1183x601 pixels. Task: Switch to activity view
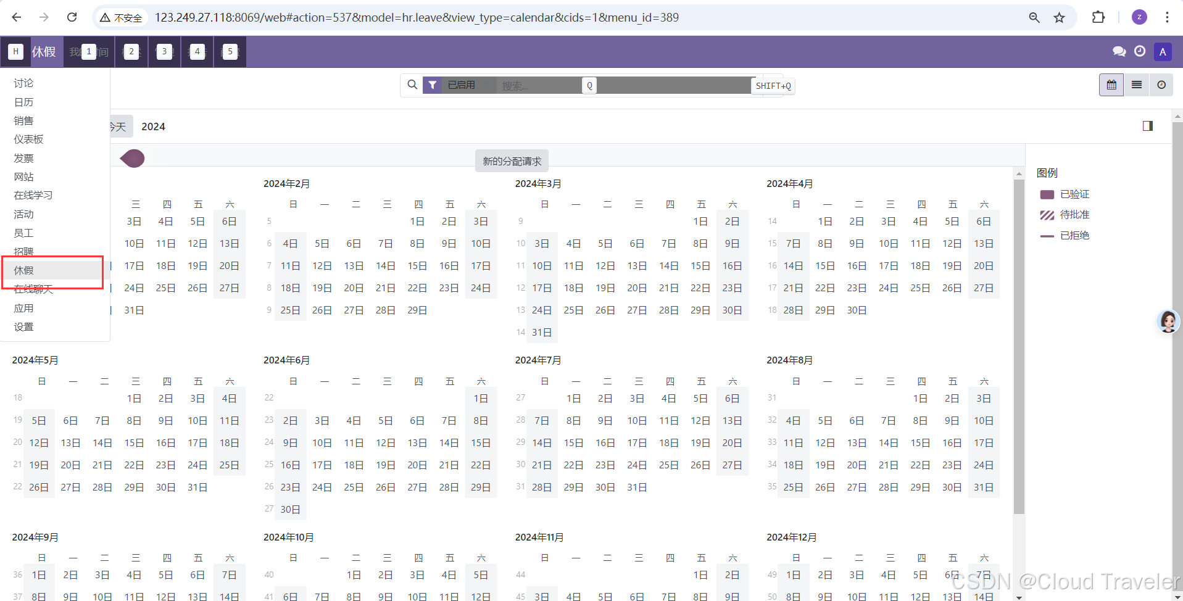point(1161,85)
